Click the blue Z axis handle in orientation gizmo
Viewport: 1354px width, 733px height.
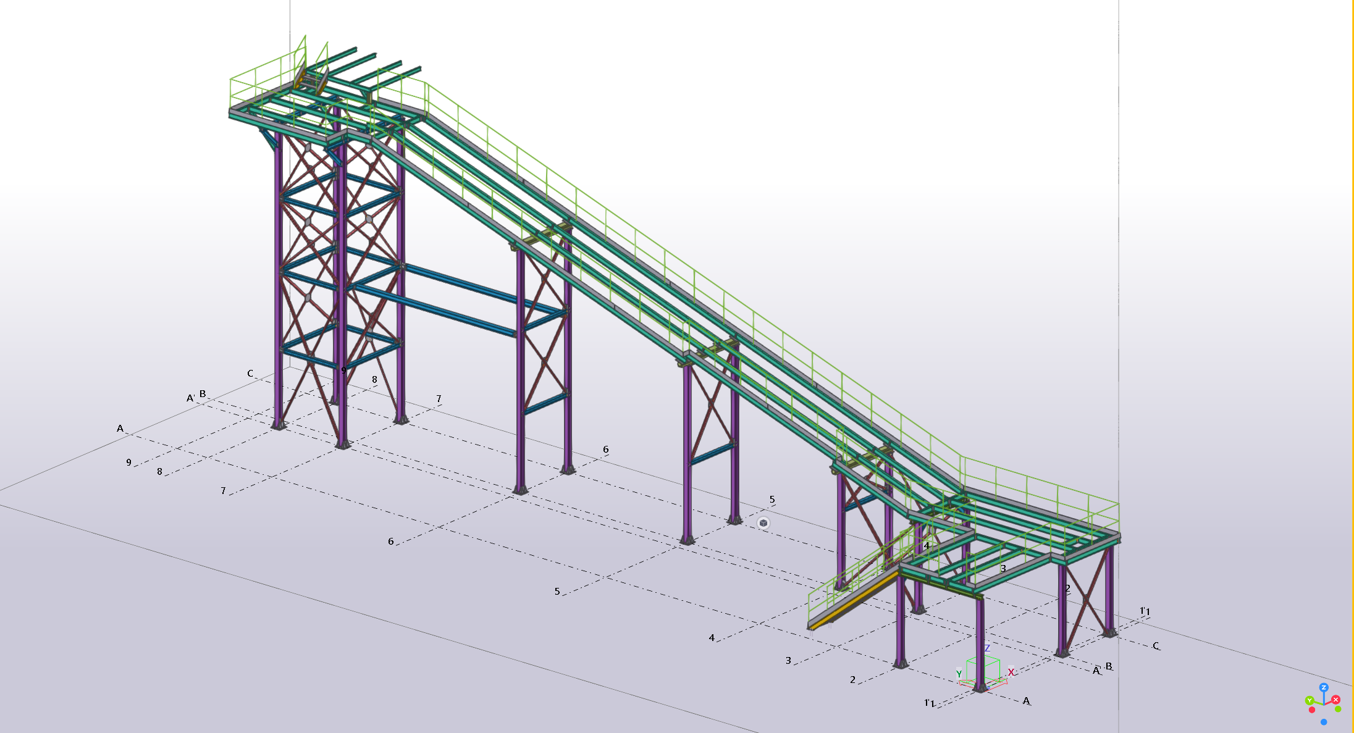click(x=1324, y=687)
